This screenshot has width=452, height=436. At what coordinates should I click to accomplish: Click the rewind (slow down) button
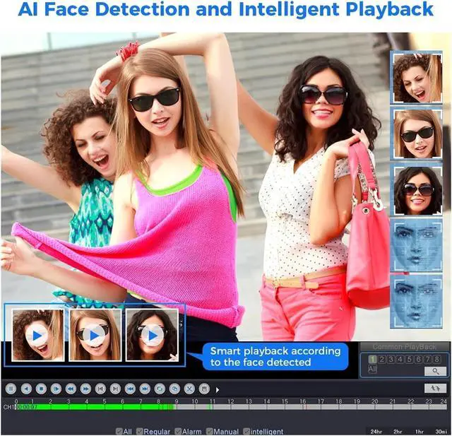71,389
